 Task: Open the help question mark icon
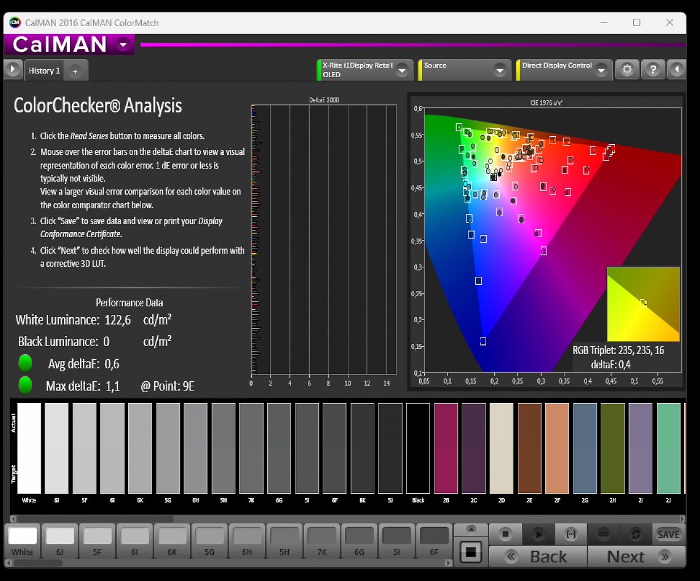tap(653, 70)
